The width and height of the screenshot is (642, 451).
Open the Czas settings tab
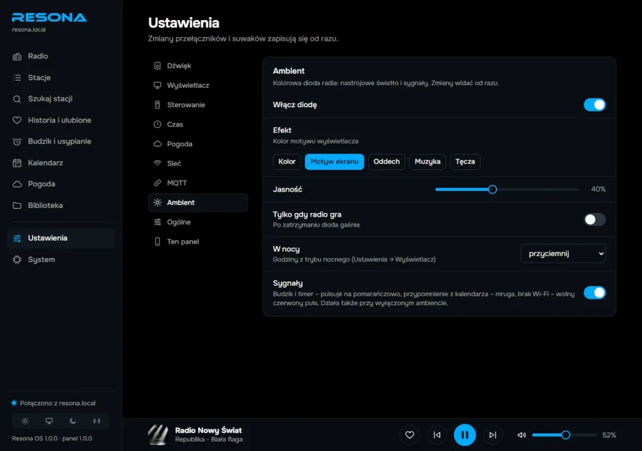[x=198, y=125]
